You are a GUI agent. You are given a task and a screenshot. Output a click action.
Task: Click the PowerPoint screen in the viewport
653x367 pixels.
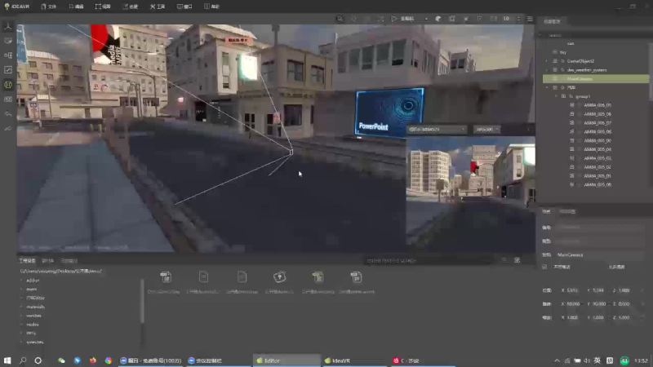390,113
